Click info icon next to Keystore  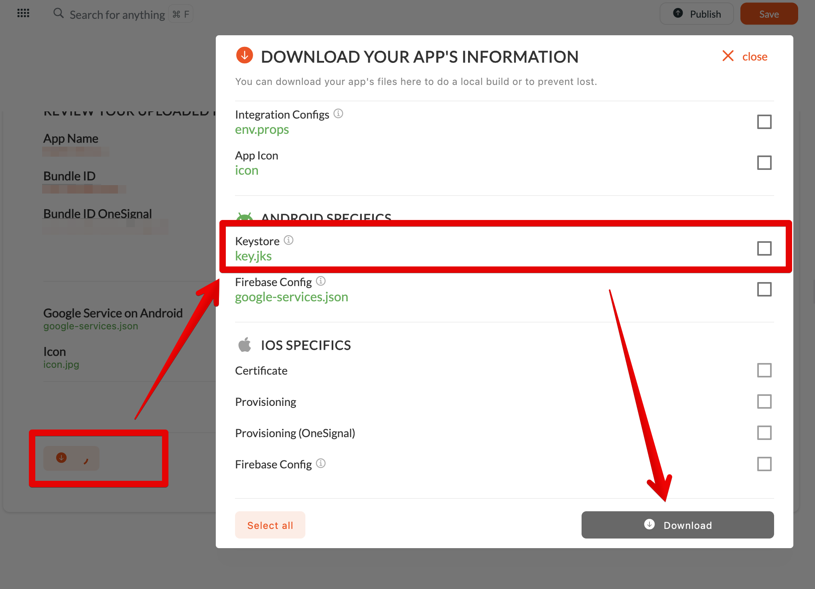[288, 240]
